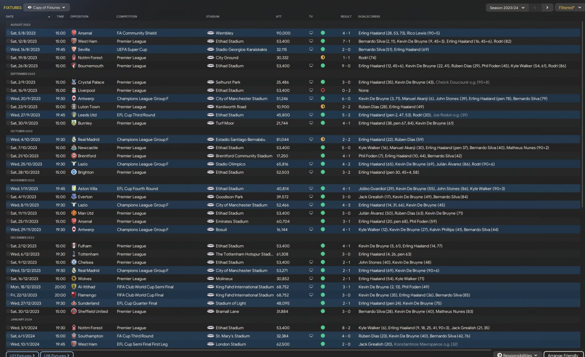Tick the check mark for Wed, 4/10/2023
This screenshot has height=357, width=585.
click(x=8, y=140)
